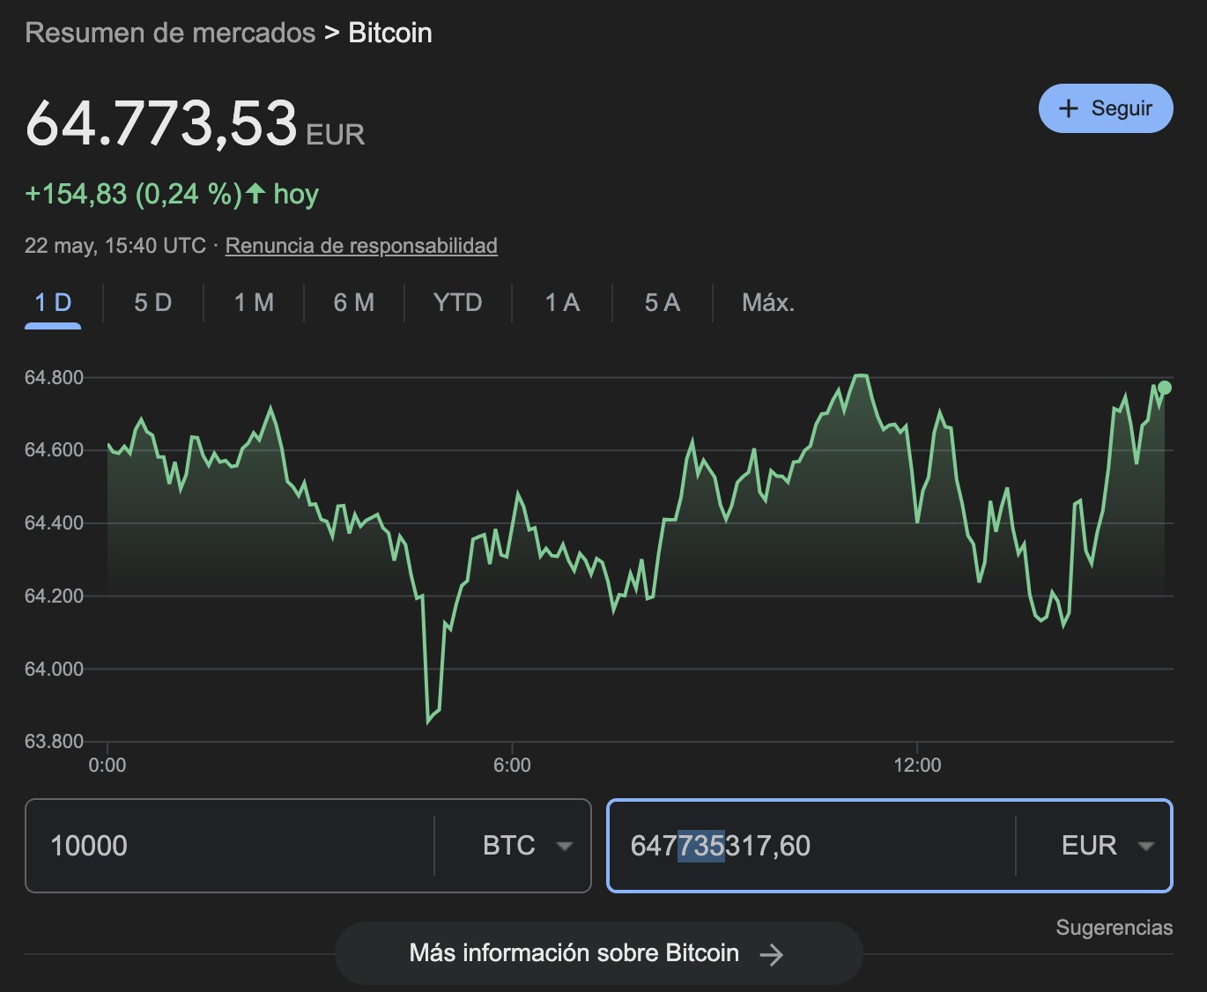Open the Renuncia de responsabilidad link
This screenshot has height=992, width=1207.
(361, 246)
